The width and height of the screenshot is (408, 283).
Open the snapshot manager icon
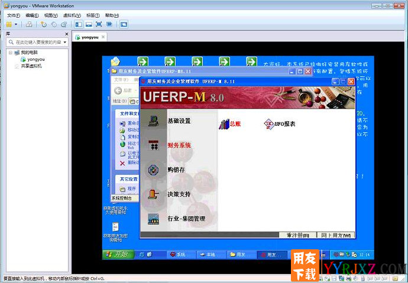[64, 24]
